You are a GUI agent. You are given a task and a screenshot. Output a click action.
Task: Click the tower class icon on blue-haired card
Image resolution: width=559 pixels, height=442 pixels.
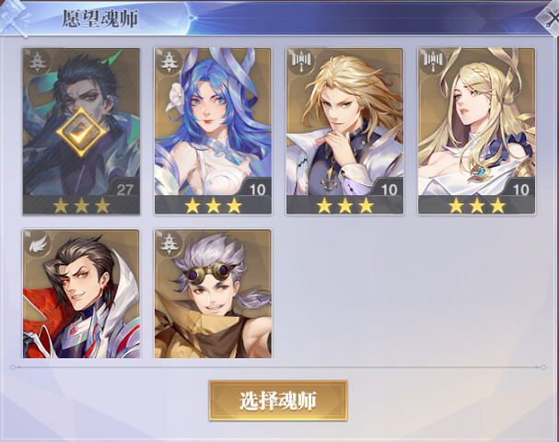(168, 62)
